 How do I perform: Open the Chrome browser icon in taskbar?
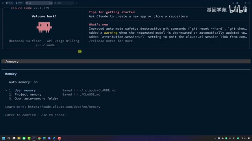tap(39, 138)
